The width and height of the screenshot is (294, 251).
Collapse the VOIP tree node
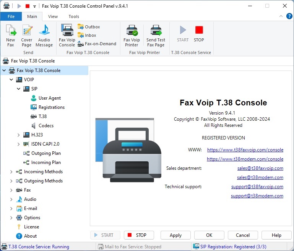[11, 80]
